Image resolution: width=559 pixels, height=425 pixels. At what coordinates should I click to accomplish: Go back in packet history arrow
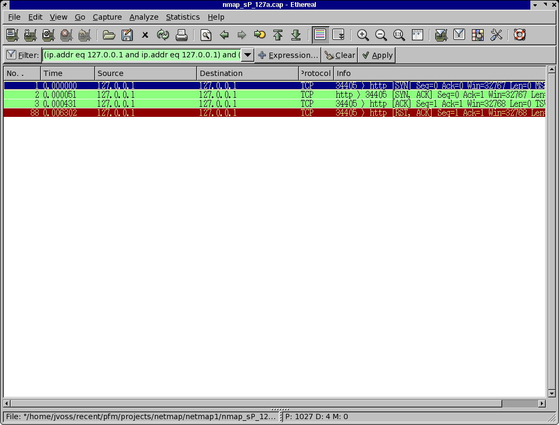pyautogui.click(x=224, y=35)
